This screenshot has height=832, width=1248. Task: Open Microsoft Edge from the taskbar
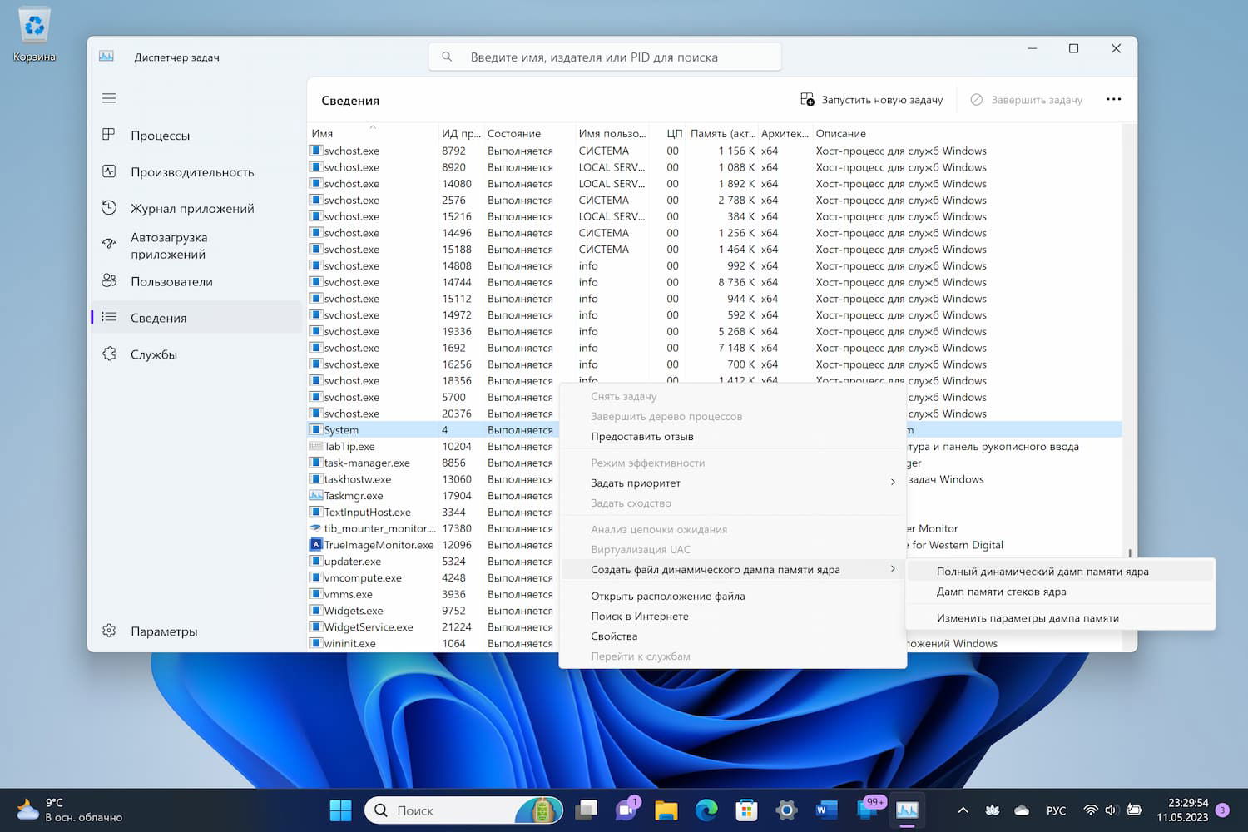(706, 810)
